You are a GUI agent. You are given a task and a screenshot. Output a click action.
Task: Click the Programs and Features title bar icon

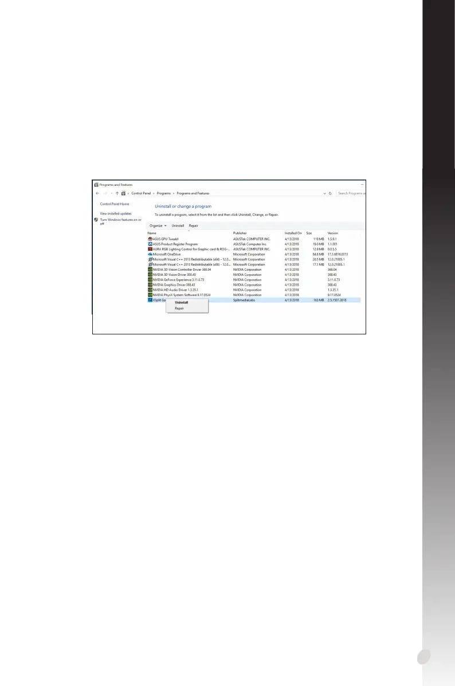[x=97, y=185]
